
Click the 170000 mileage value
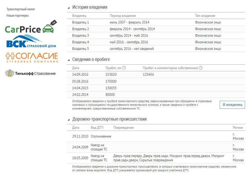point(111,81)
